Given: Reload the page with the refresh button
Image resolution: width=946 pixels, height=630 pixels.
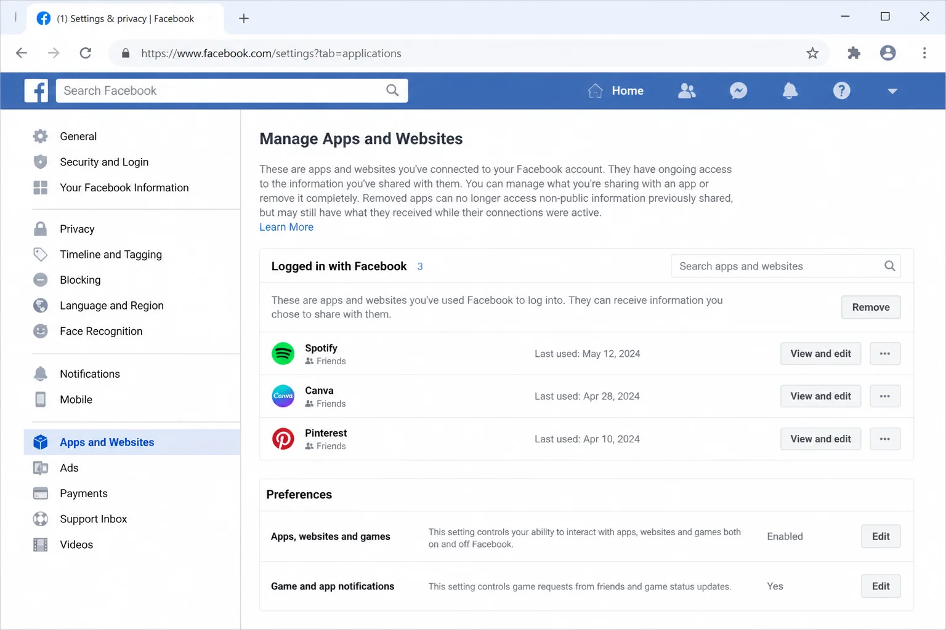Looking at the screenshot, I should click(86, 53).
